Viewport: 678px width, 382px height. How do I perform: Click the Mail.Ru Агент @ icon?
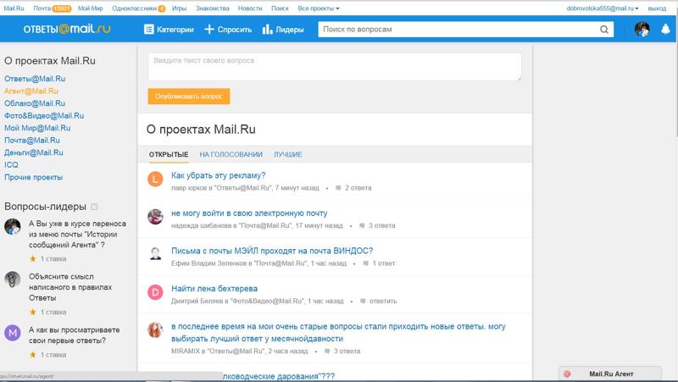[567, 374]
